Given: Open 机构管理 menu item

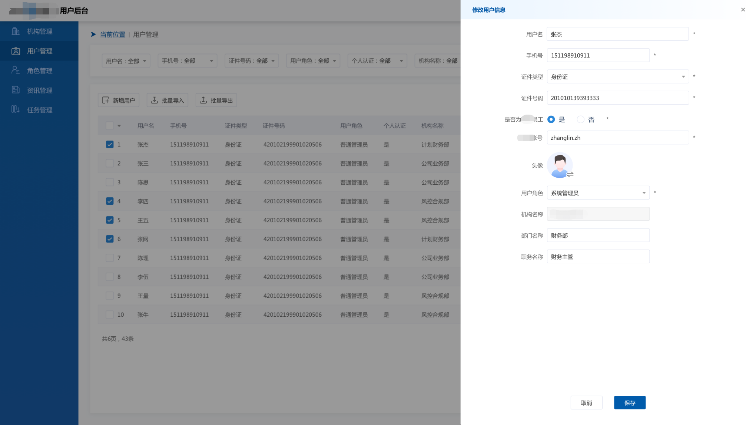Looking at the screenshot, I should click(x=39, y=31).
